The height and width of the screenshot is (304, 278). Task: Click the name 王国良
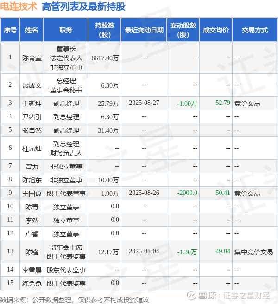coord(32,193)
